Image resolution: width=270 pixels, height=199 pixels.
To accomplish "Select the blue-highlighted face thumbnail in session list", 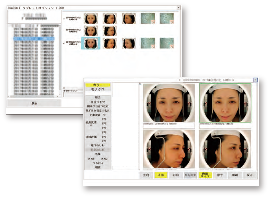I will click(x=90, y=44).
